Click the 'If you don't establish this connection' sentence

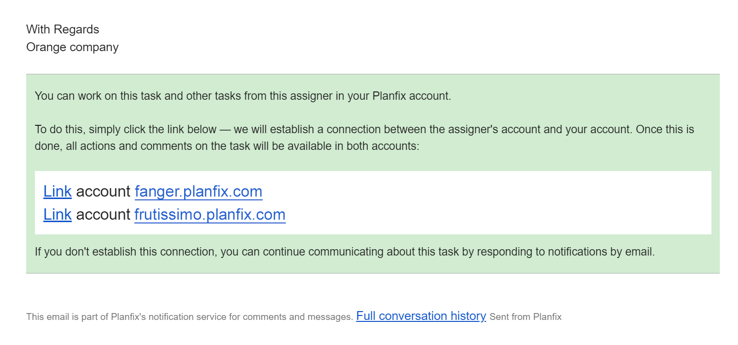click(x=345, y=252)
